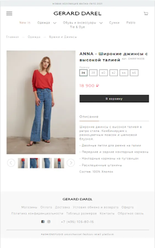Screen dimensions: 155x248
Task: Add item with В корзину button
Action: (114, 99)
